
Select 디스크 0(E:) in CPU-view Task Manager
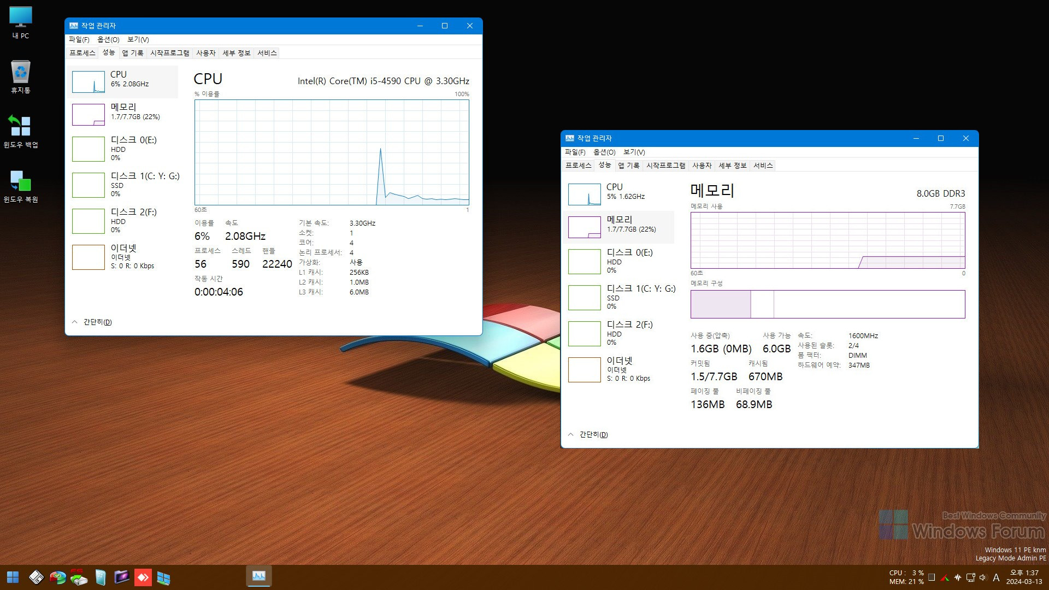[x=124, y=149]
